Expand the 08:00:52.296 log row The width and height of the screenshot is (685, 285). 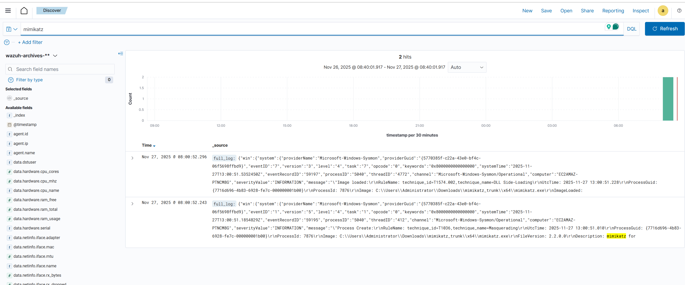(x=132, y=158)
